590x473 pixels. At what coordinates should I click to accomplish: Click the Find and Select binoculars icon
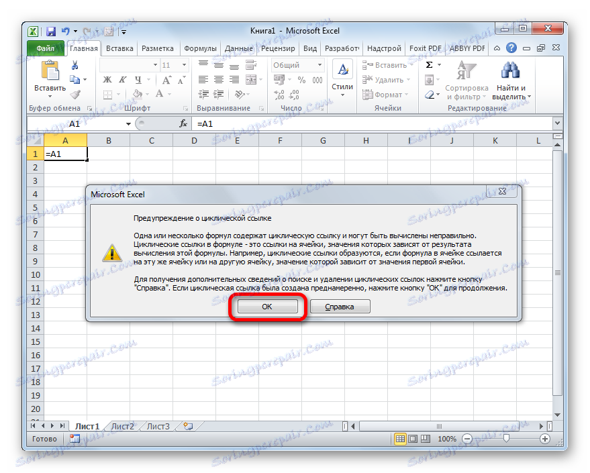510,70
